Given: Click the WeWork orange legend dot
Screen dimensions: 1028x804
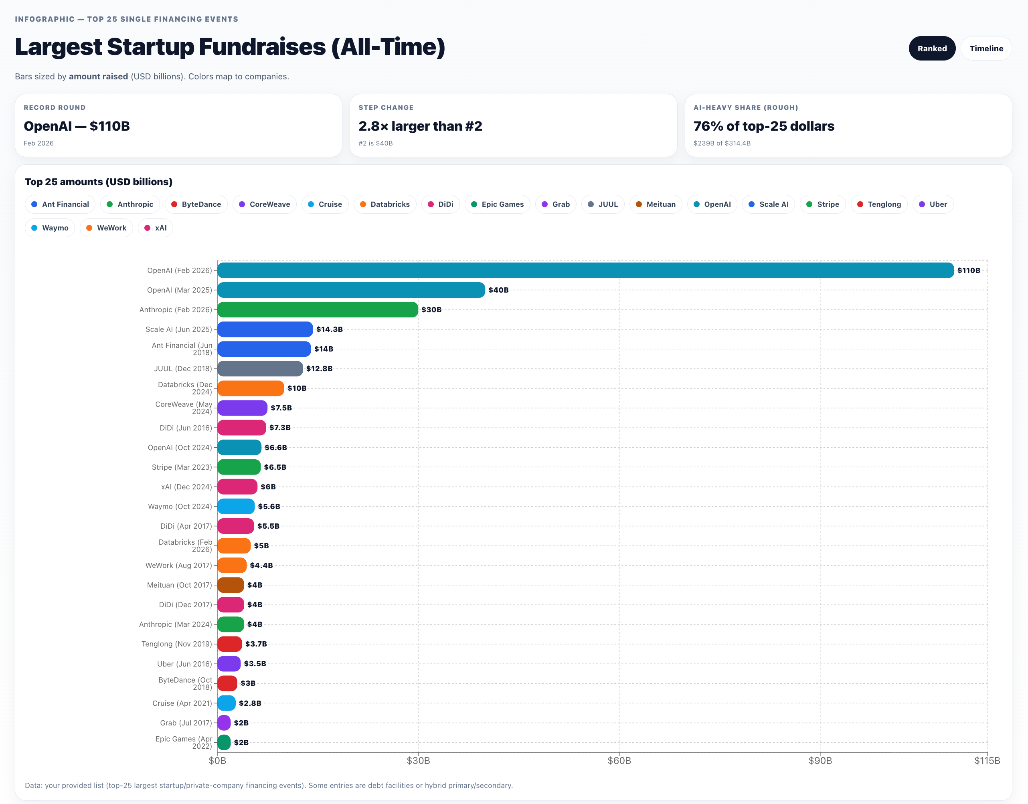Looking at the screenshot, I should click(89, 228).
